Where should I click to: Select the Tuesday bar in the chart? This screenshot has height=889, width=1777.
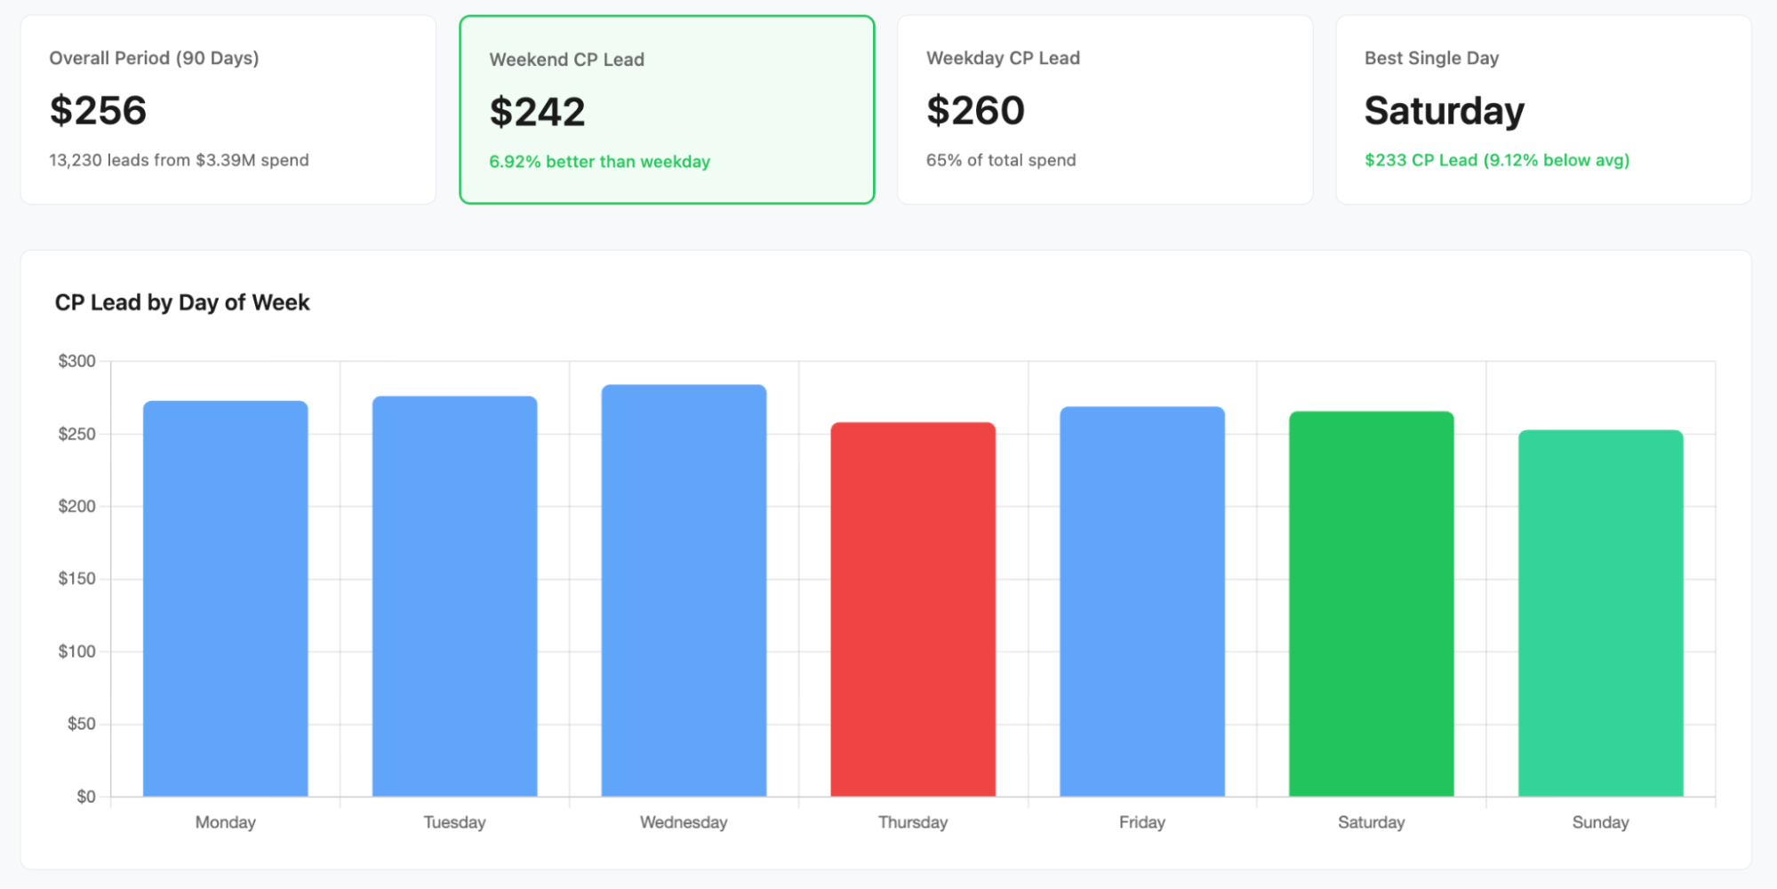(x=454, y=596)
